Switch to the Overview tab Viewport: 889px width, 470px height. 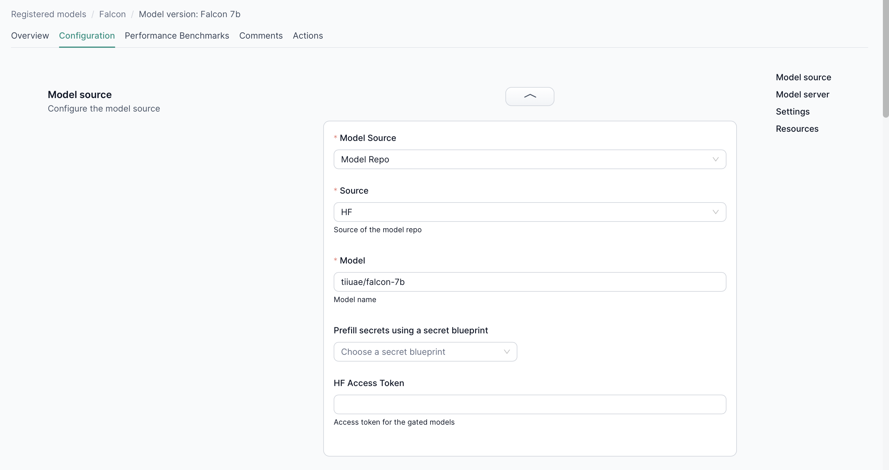(x=30, y=36)
